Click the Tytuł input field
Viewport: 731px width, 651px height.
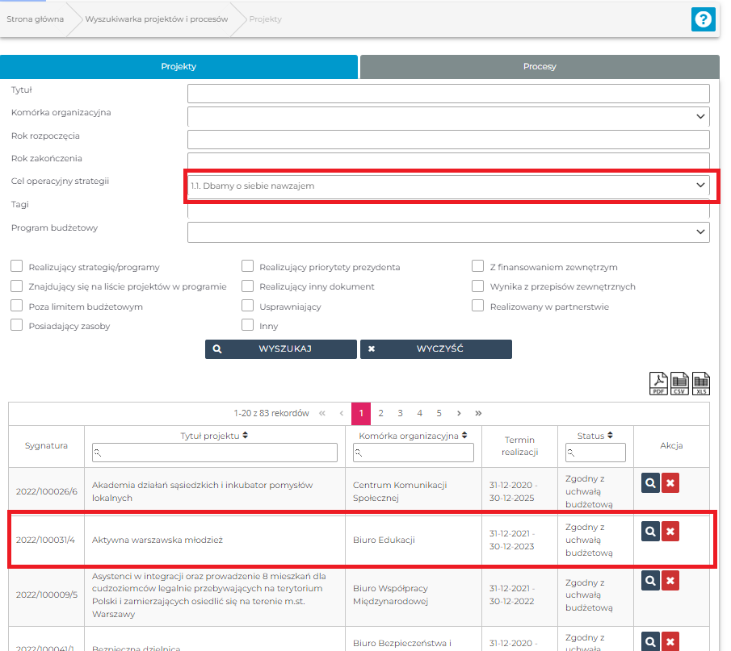[x=447, y=94]
